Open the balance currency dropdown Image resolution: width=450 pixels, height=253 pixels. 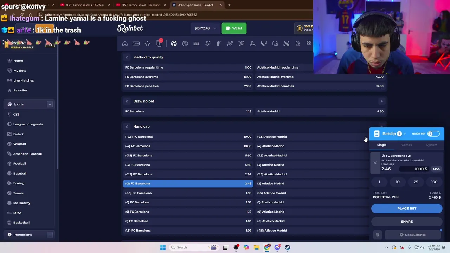[214, 28]
